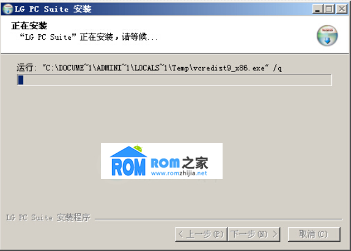This screenshot has width=351, height=251.
Task: Click the 取消(C) cancel button
Action: [314, 235]
